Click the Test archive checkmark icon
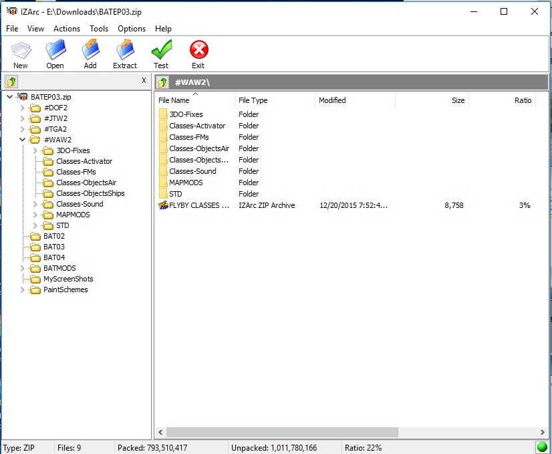The width and height of the screenshot is (552, 454). pos(162,49)
